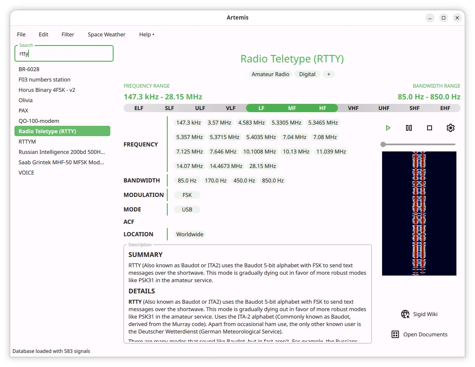Click the Database loaded status text
Screen dimensions: 475x367
coord(51,351)
